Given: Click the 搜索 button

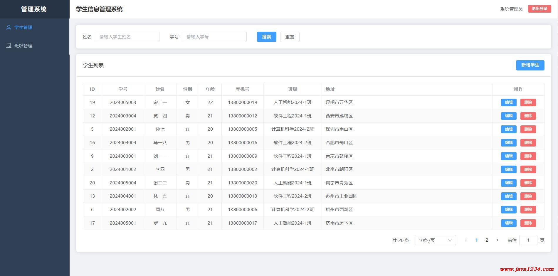Looking at the screenshot, I should click(266, 37).
